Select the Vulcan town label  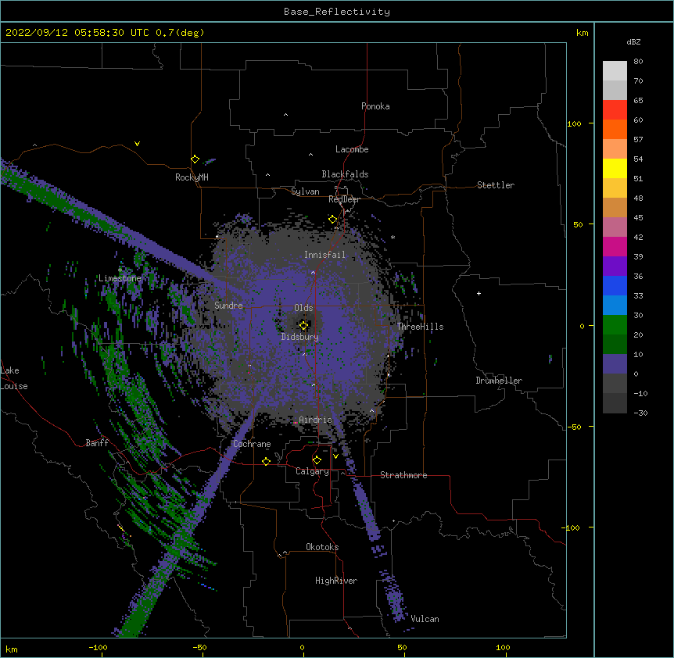[425, 619]
